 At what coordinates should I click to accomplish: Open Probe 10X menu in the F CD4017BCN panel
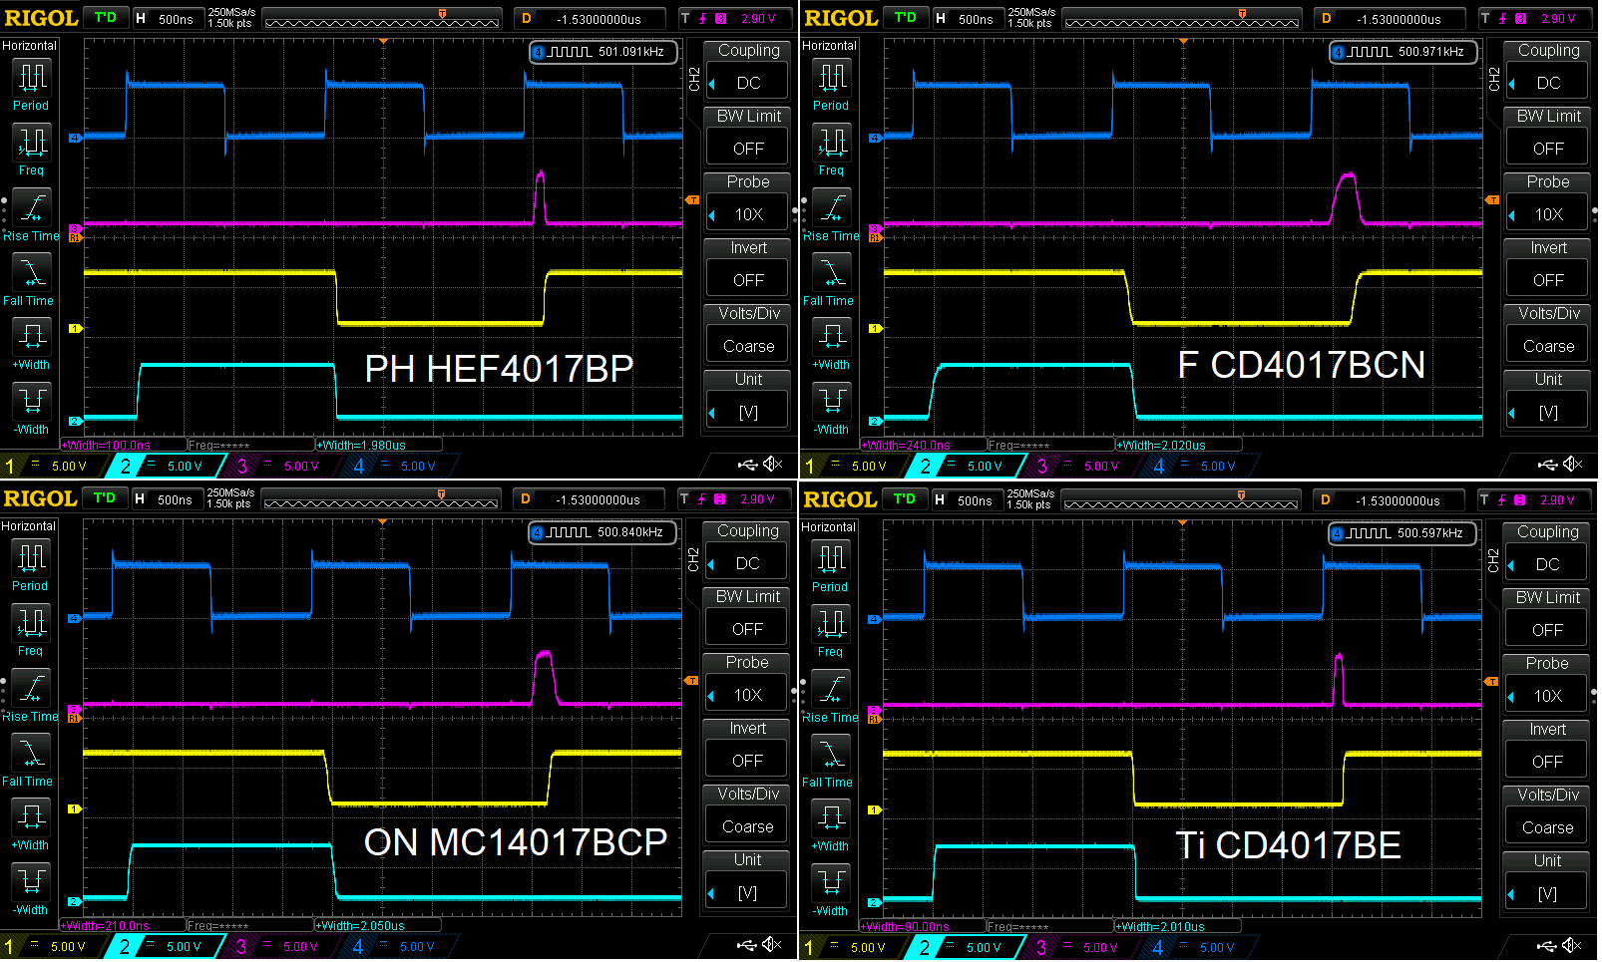click(x=1548, y=202)
